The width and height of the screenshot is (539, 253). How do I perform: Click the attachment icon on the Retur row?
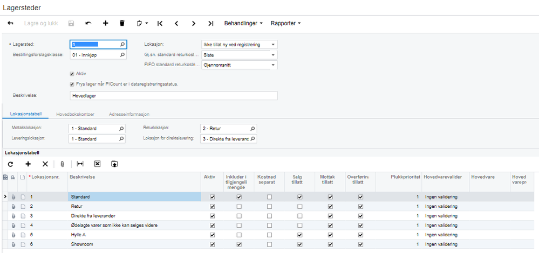click(x=13, y=206)
